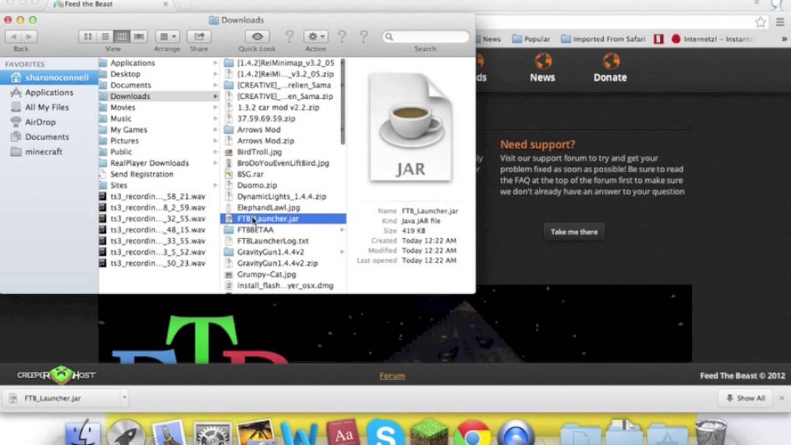
Task: Open Finder in the Dock
Action: 83,433
